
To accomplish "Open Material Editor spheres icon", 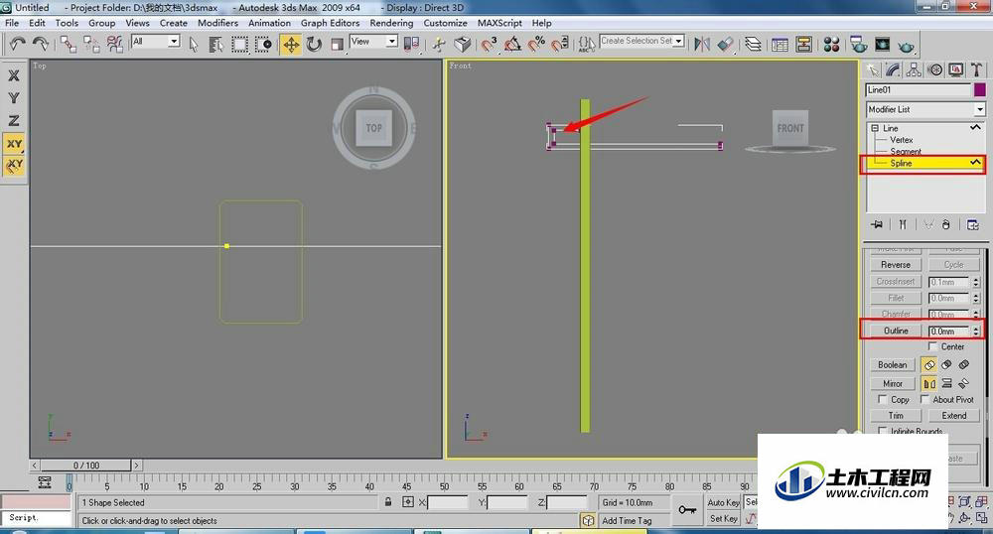I will coord(831,44).
